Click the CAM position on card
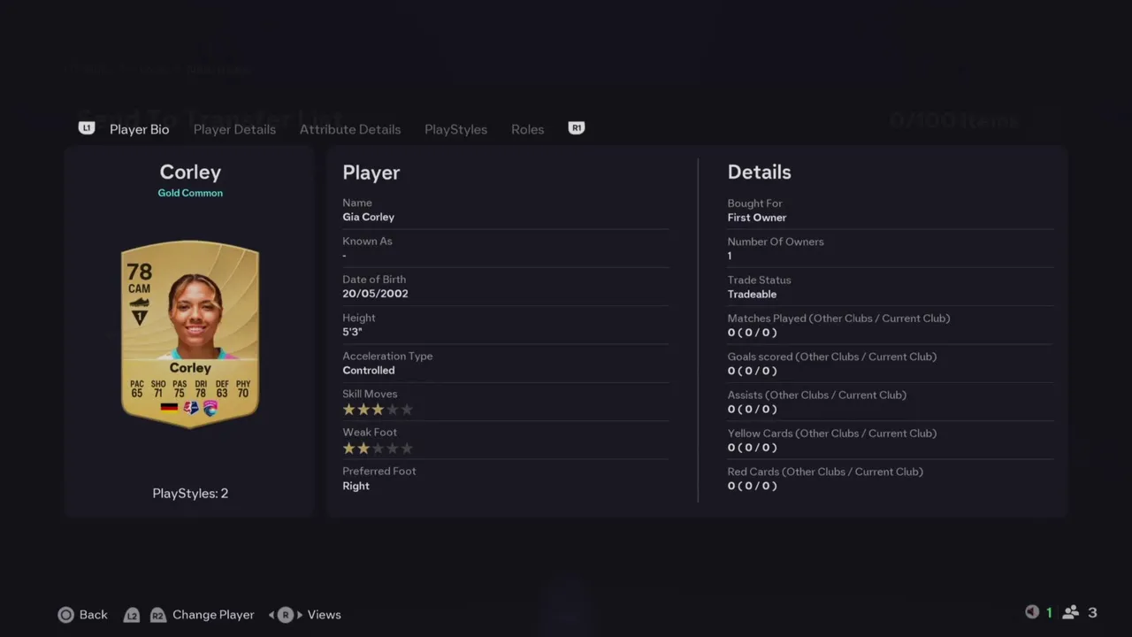Screen dimensions: 1132x637 click(x=139, y=289)
